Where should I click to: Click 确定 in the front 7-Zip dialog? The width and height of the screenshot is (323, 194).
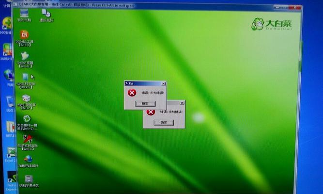click(145, 103)
